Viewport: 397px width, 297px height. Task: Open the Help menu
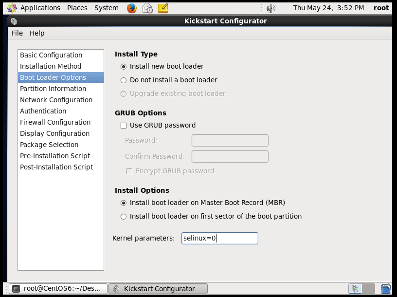(x=37, y=33)
